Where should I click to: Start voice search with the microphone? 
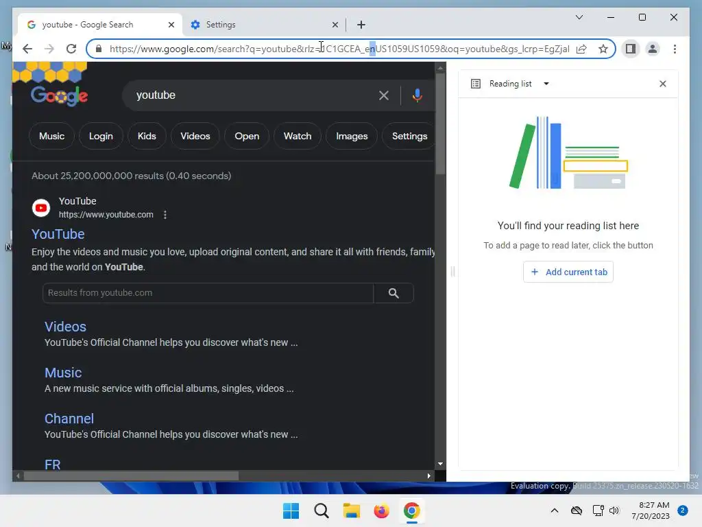(417, 95)
